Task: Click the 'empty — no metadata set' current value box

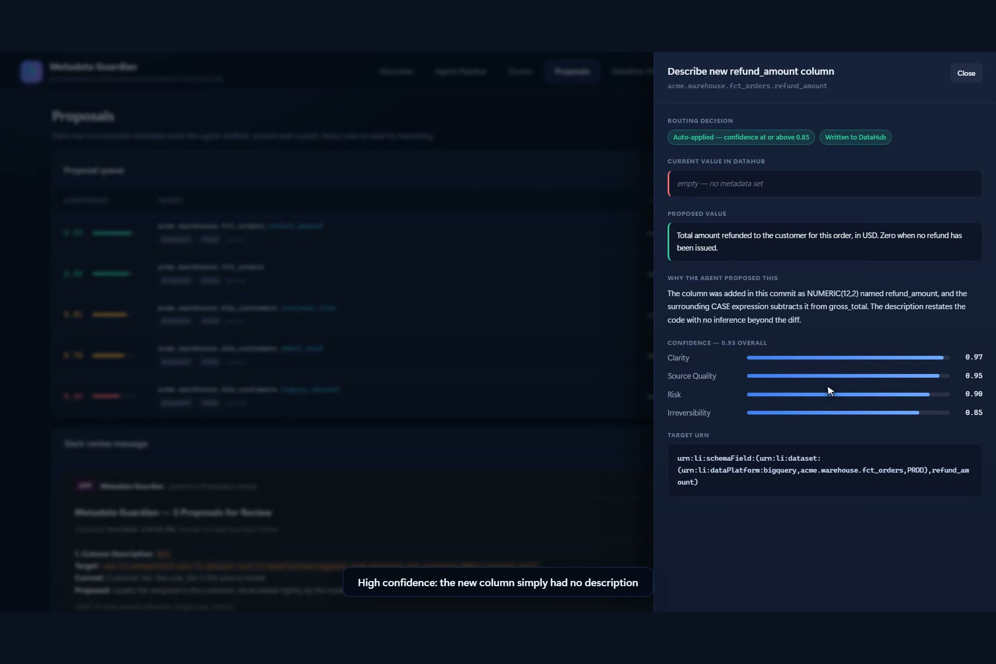Action: click(825, 184)
